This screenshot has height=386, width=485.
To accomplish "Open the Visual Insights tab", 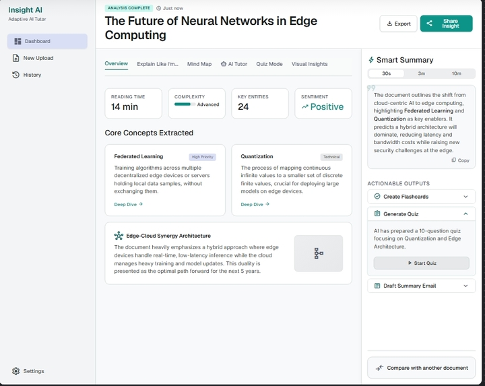I will [x=309, y=64].
